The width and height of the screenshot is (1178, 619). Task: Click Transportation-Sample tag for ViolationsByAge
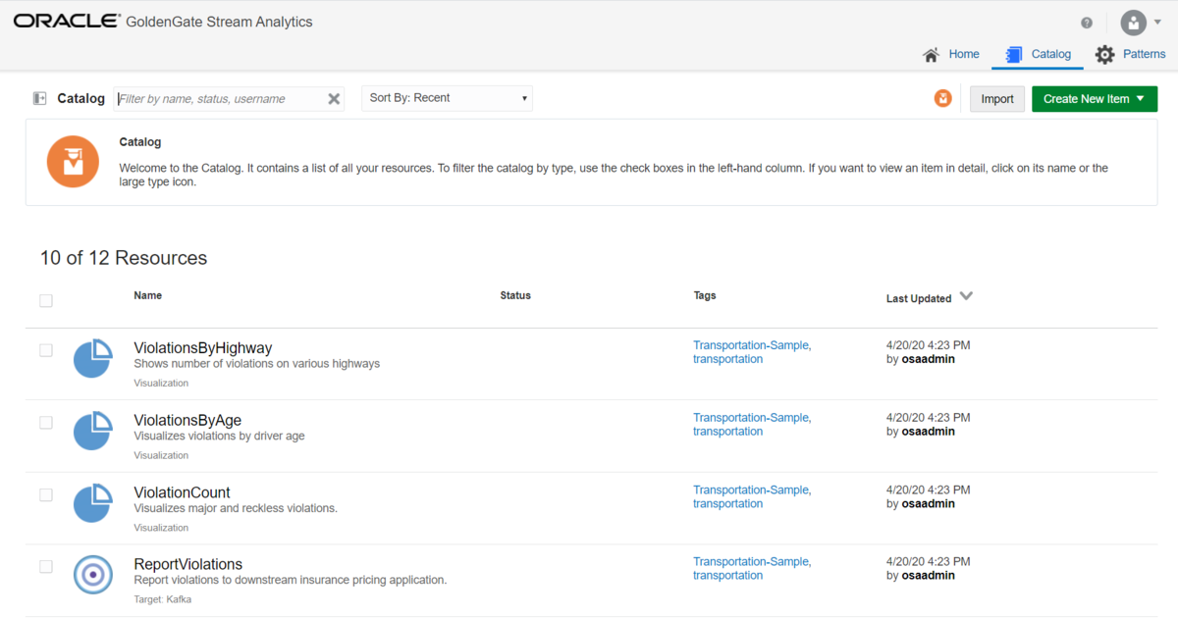click(752, 418)
